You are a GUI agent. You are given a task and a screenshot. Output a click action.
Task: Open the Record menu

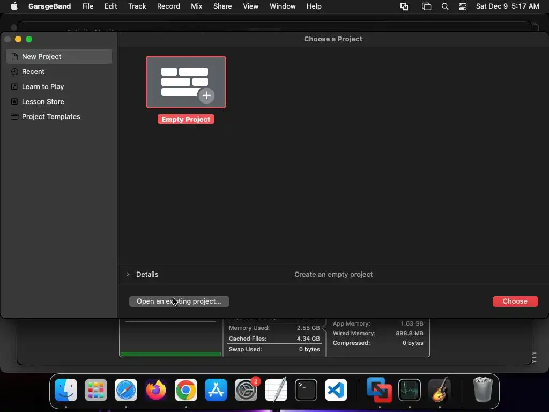pos(168,6)
